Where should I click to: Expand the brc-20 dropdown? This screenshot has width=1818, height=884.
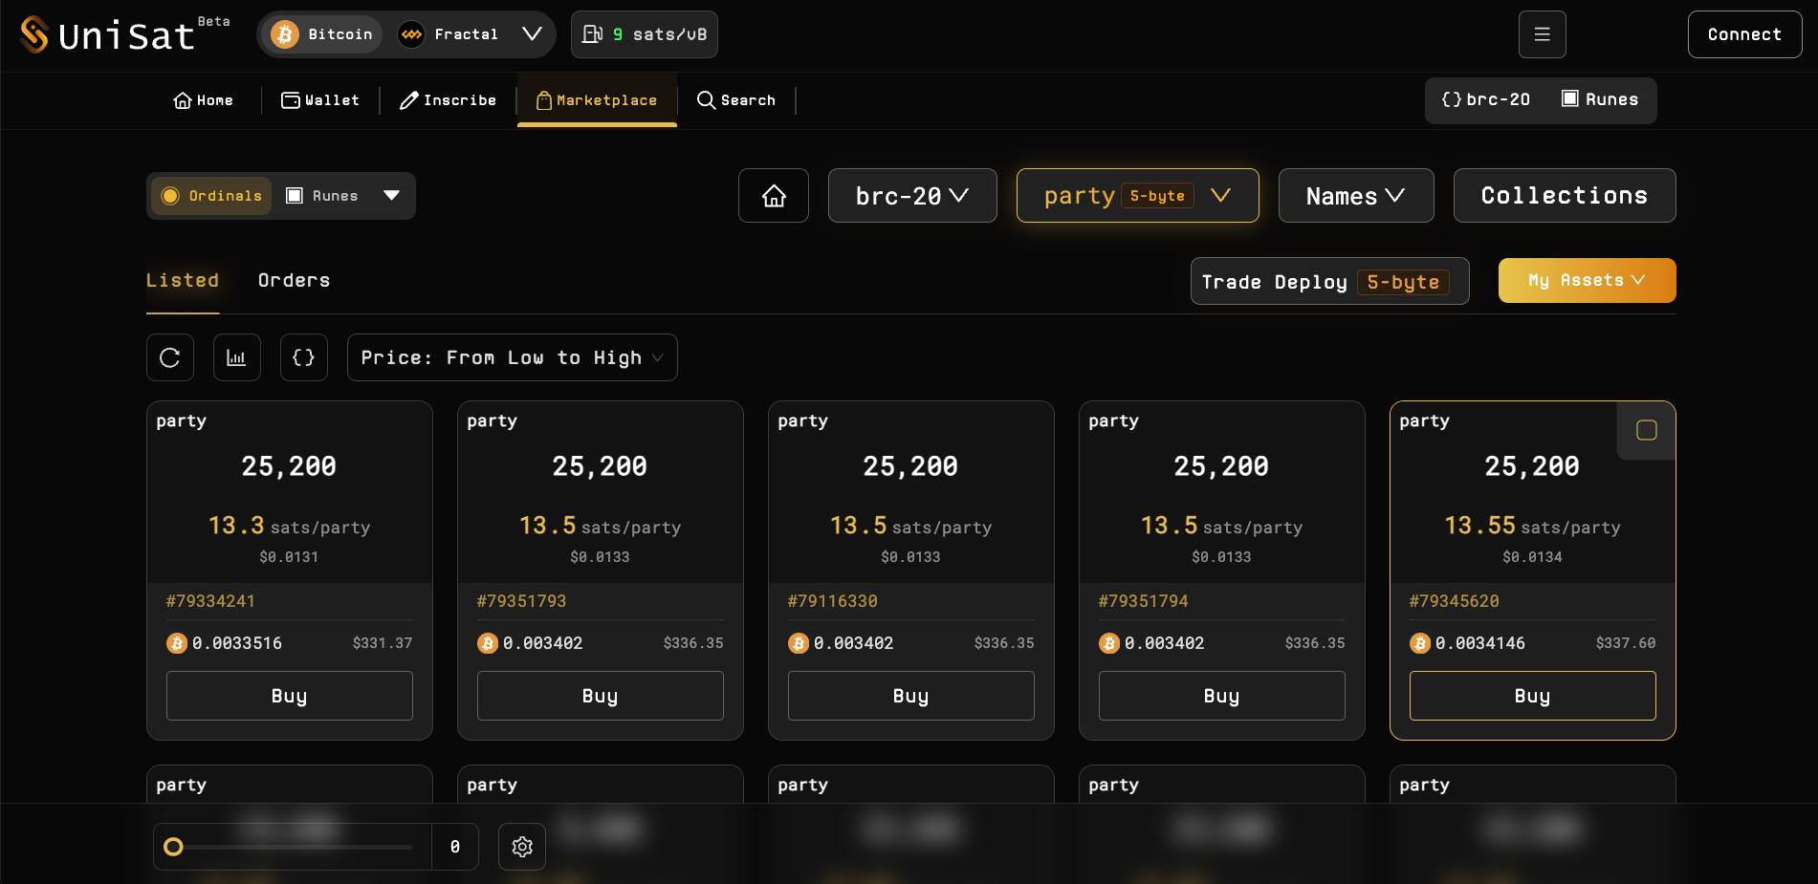(x=911, y=196)
